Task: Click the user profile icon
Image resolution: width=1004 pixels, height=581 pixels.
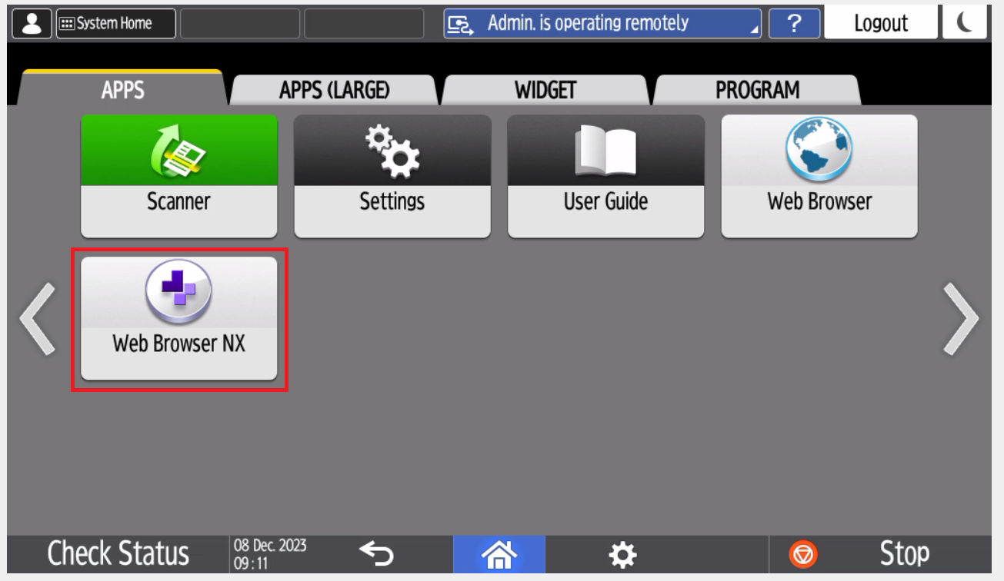Action: 32,24
